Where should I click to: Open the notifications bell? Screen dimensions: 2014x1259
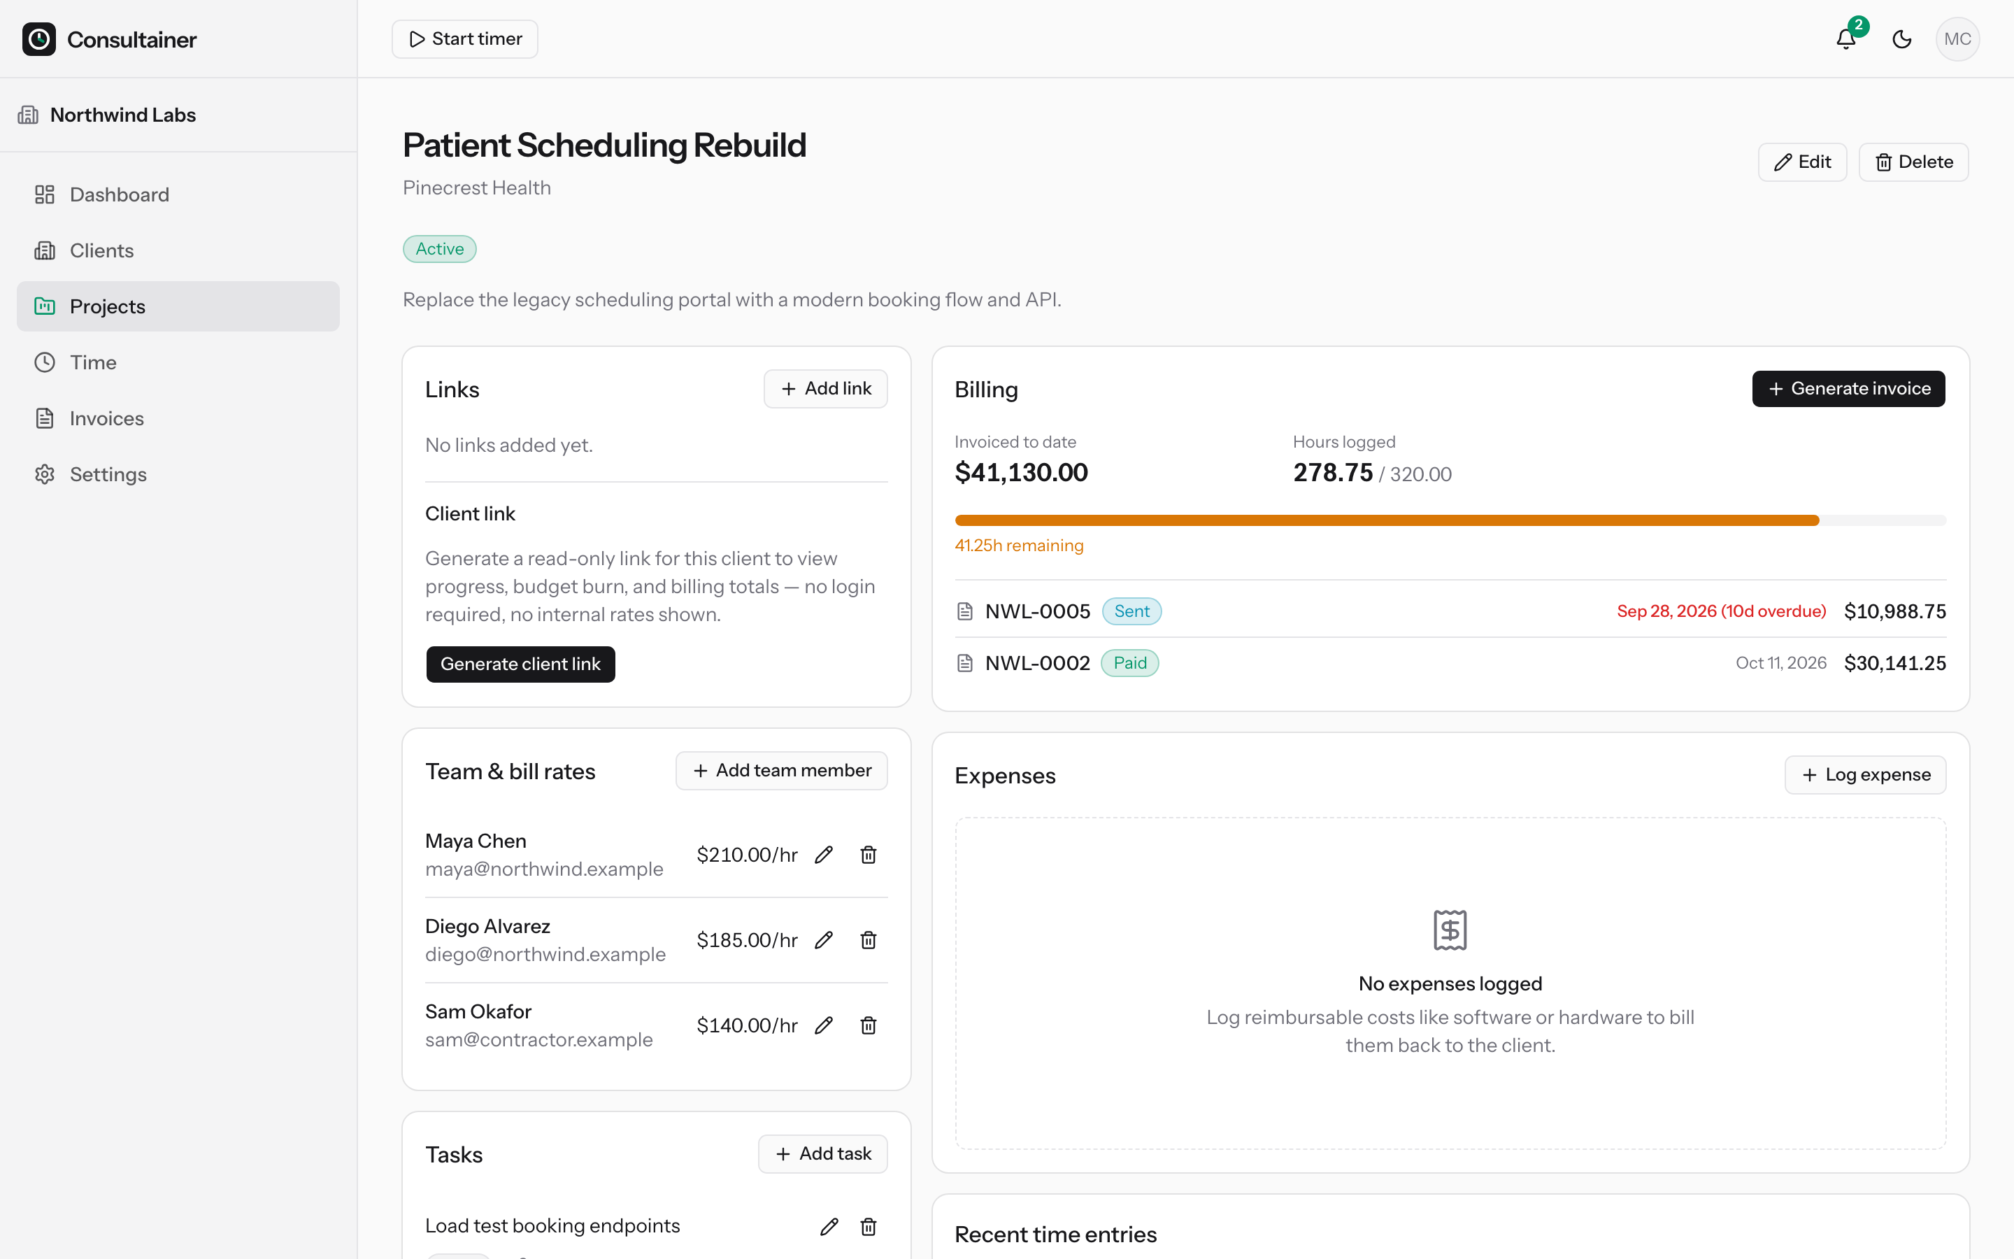[1846, 39]
